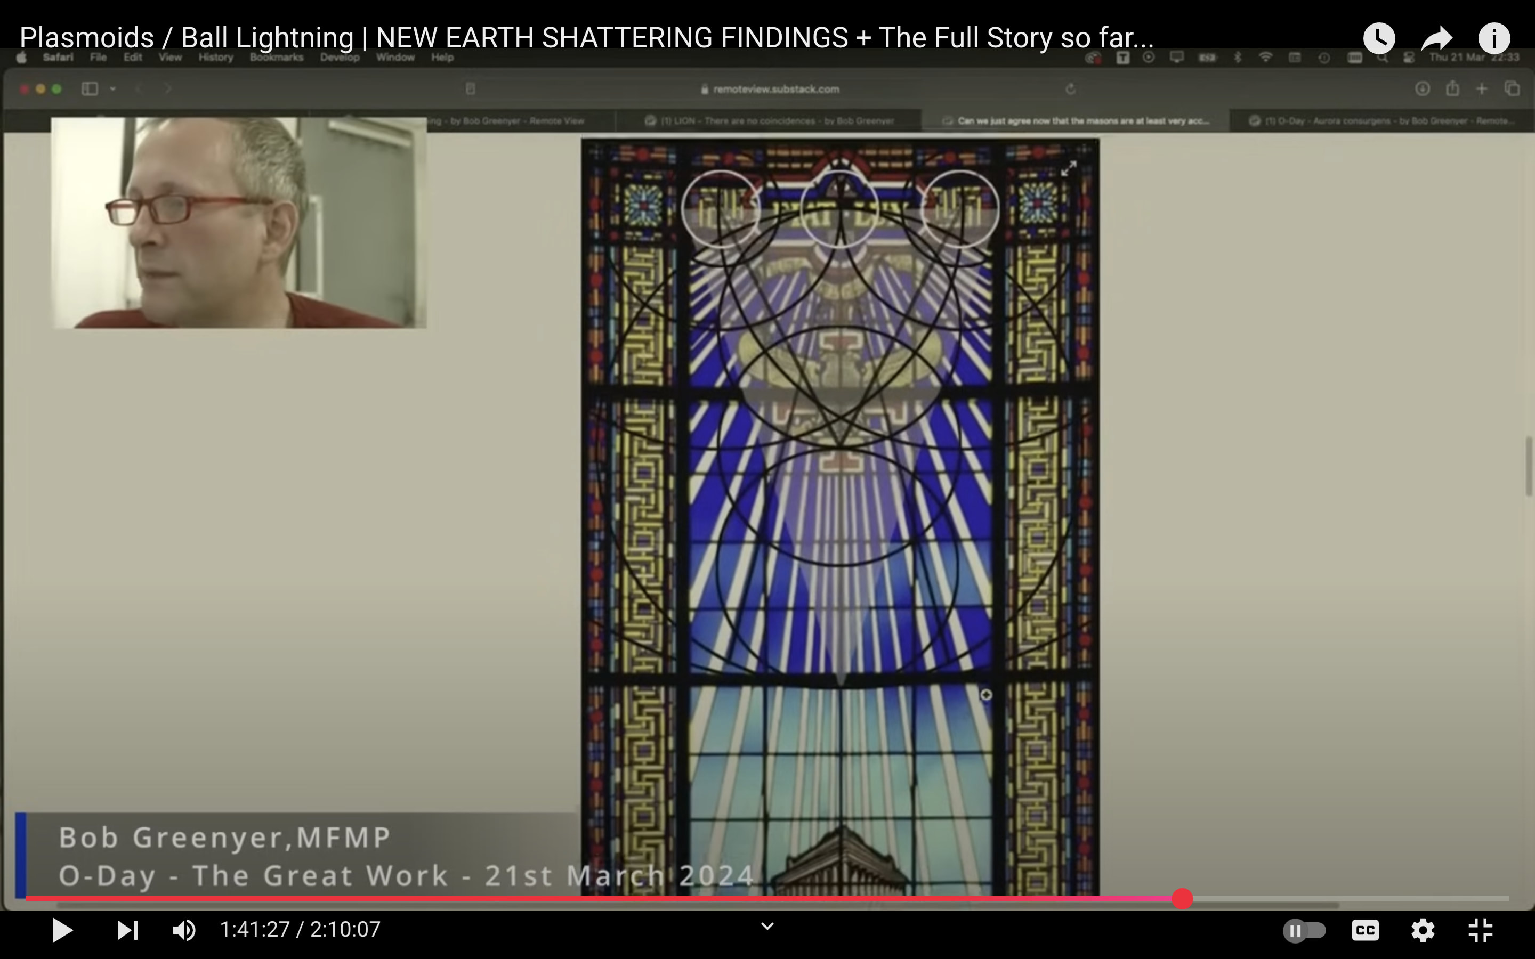Click the 1:41:27 / 2:10:07 time display
The width and height of the screenshot is (1535, 959).
point(300,929)
